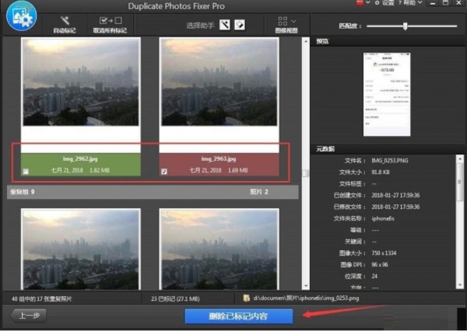Viewport: 467px width, 331px height.
Task: Go back with the 上一步 button
Action: pos(29,315)
